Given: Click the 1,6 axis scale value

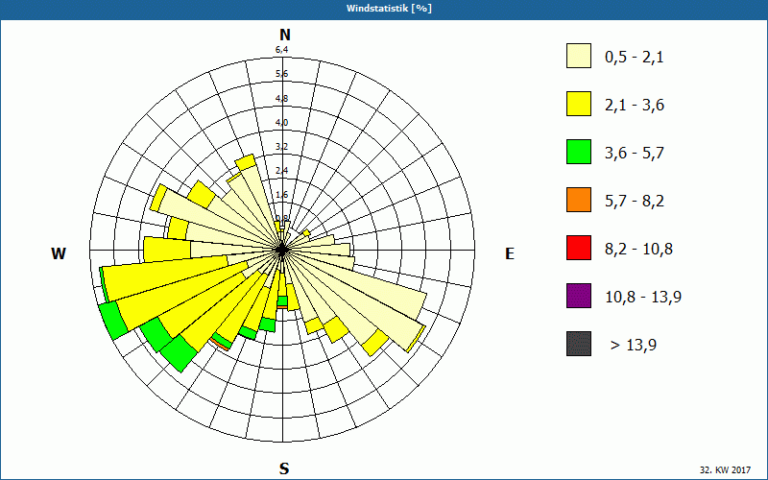Looking at the screenshot, I should [x=281, y=195].
